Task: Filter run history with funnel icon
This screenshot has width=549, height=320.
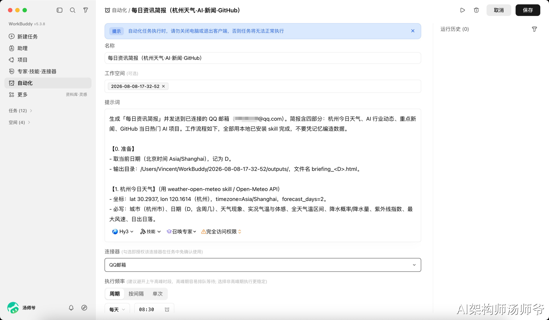Action: point(535,29)
